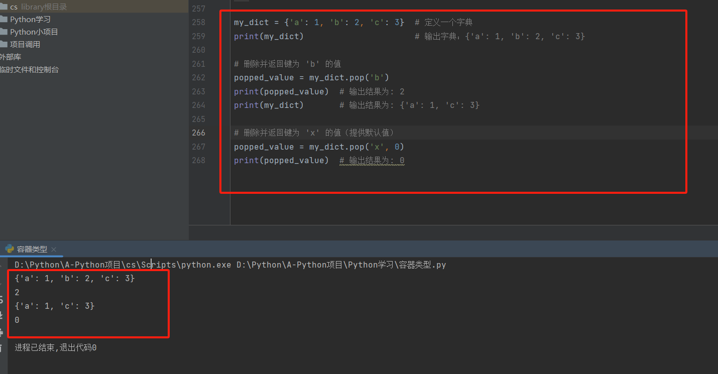Click the console message 进程已结束,退出代码0
Screen dimensions: 718x374
pyautogui.click(x=56, y=347)
